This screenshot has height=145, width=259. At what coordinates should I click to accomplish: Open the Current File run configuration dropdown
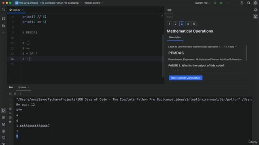pos(203,3)
